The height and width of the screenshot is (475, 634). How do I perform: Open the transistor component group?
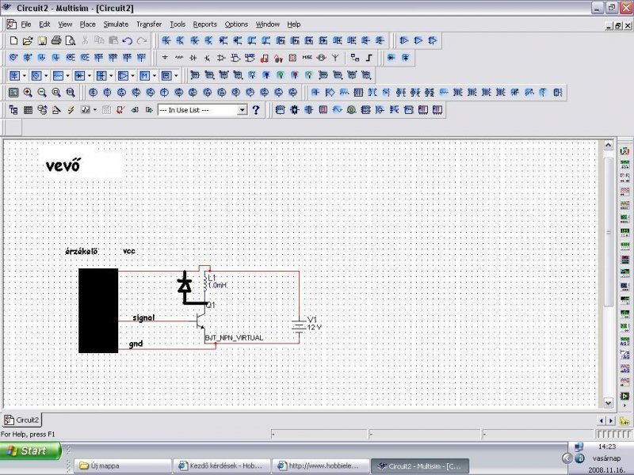tap(207, 58)
